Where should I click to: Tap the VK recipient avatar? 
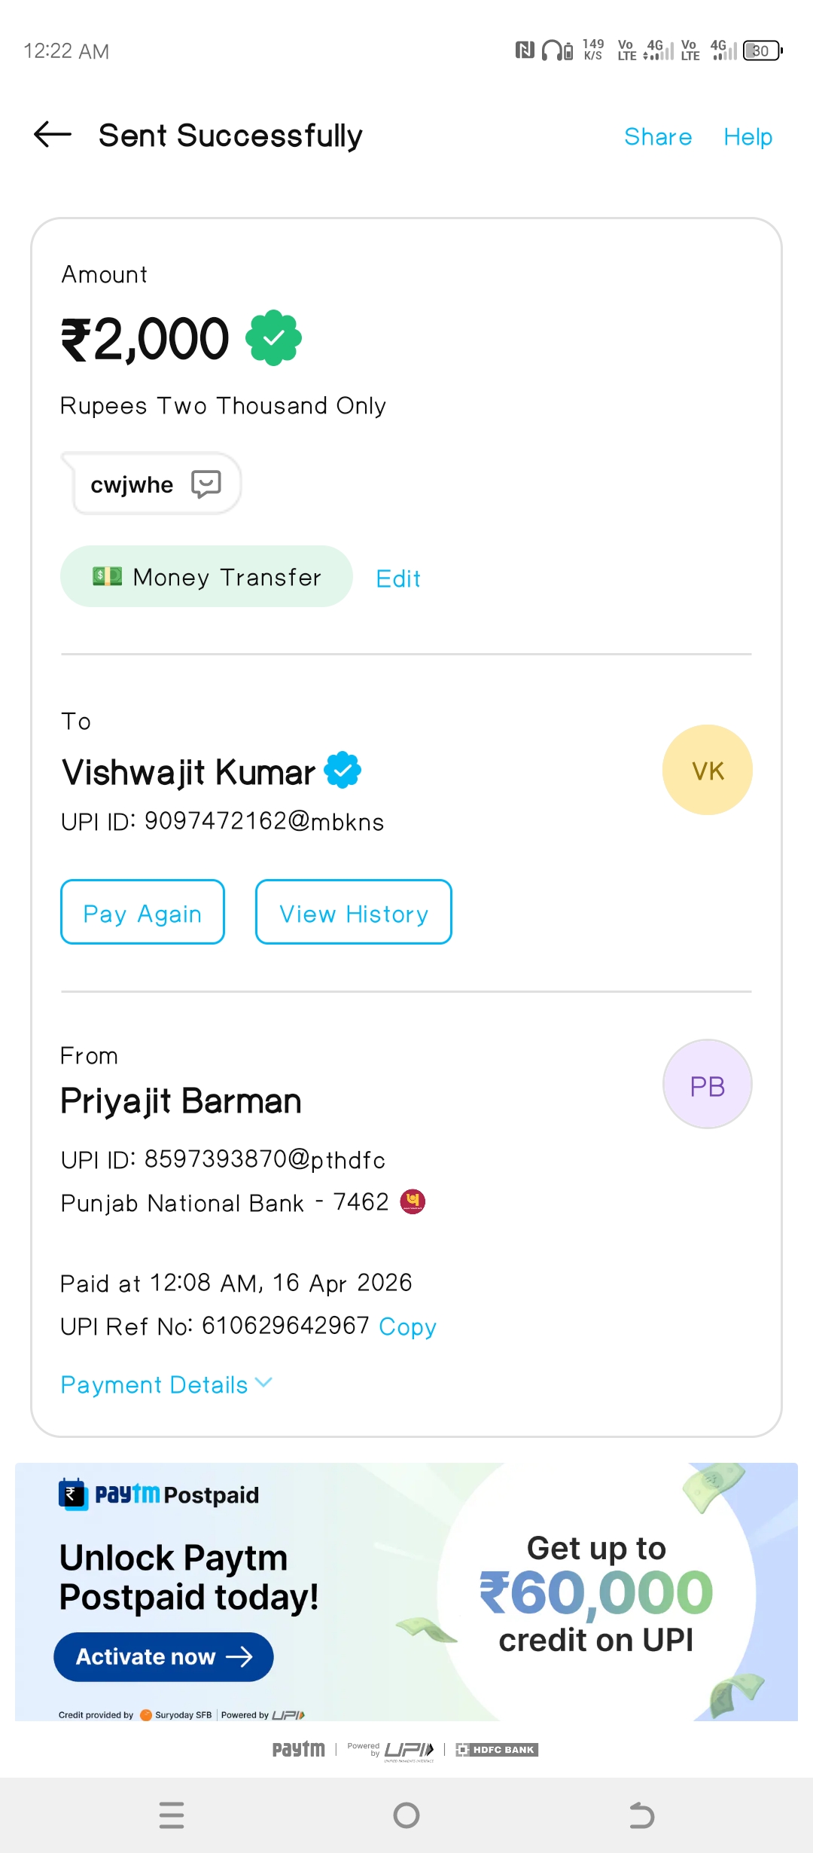click(x=707, y=770)
